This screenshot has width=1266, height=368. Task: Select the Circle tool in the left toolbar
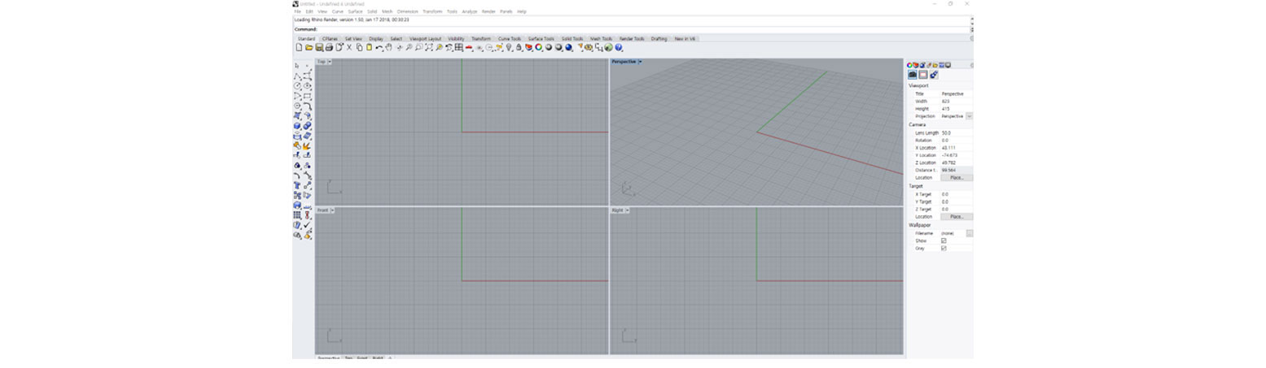(297, 85)
